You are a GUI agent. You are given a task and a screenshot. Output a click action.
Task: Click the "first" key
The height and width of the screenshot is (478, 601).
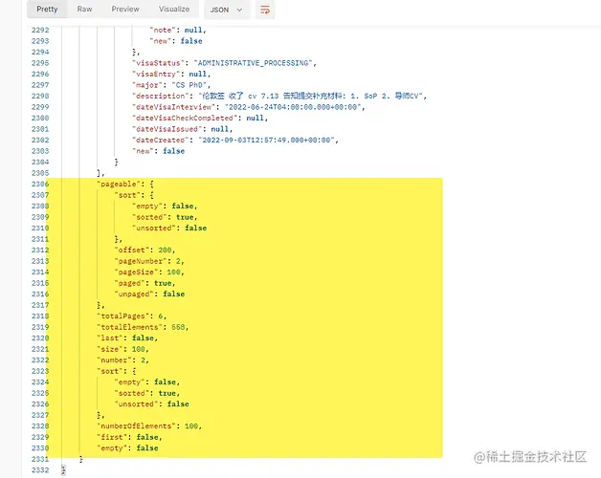coord(112,438)
